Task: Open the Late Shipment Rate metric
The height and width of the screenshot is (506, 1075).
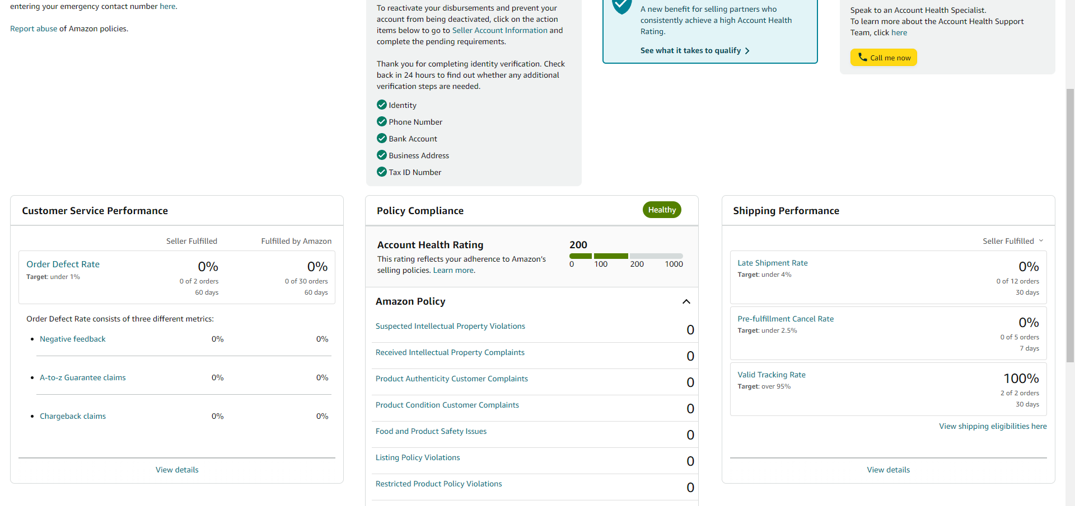Action: tap(773, 263)
